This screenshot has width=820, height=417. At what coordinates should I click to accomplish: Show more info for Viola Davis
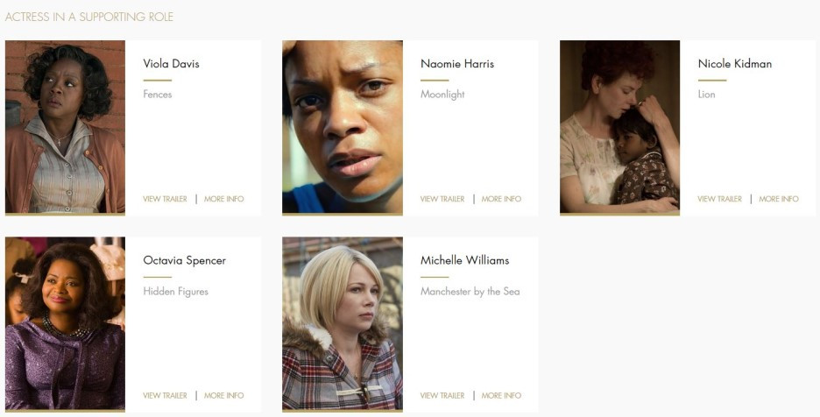223,199
